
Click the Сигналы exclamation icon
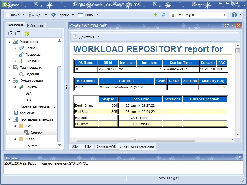[21, 61]
